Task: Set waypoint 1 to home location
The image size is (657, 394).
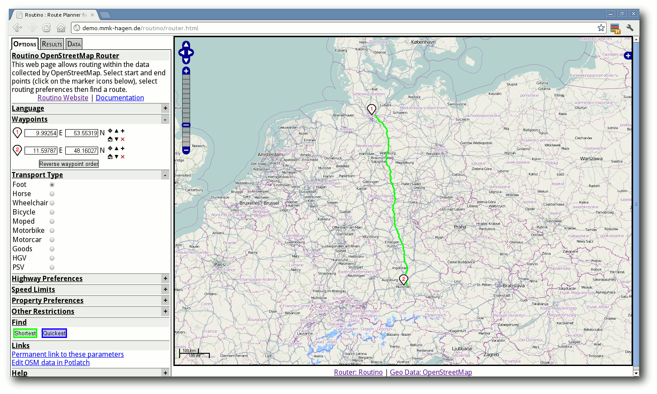Action: tap(110, 139)
